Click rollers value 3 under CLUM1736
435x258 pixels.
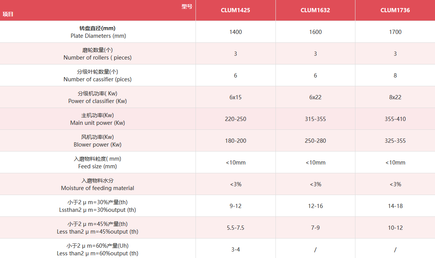(x=395, y=54)
